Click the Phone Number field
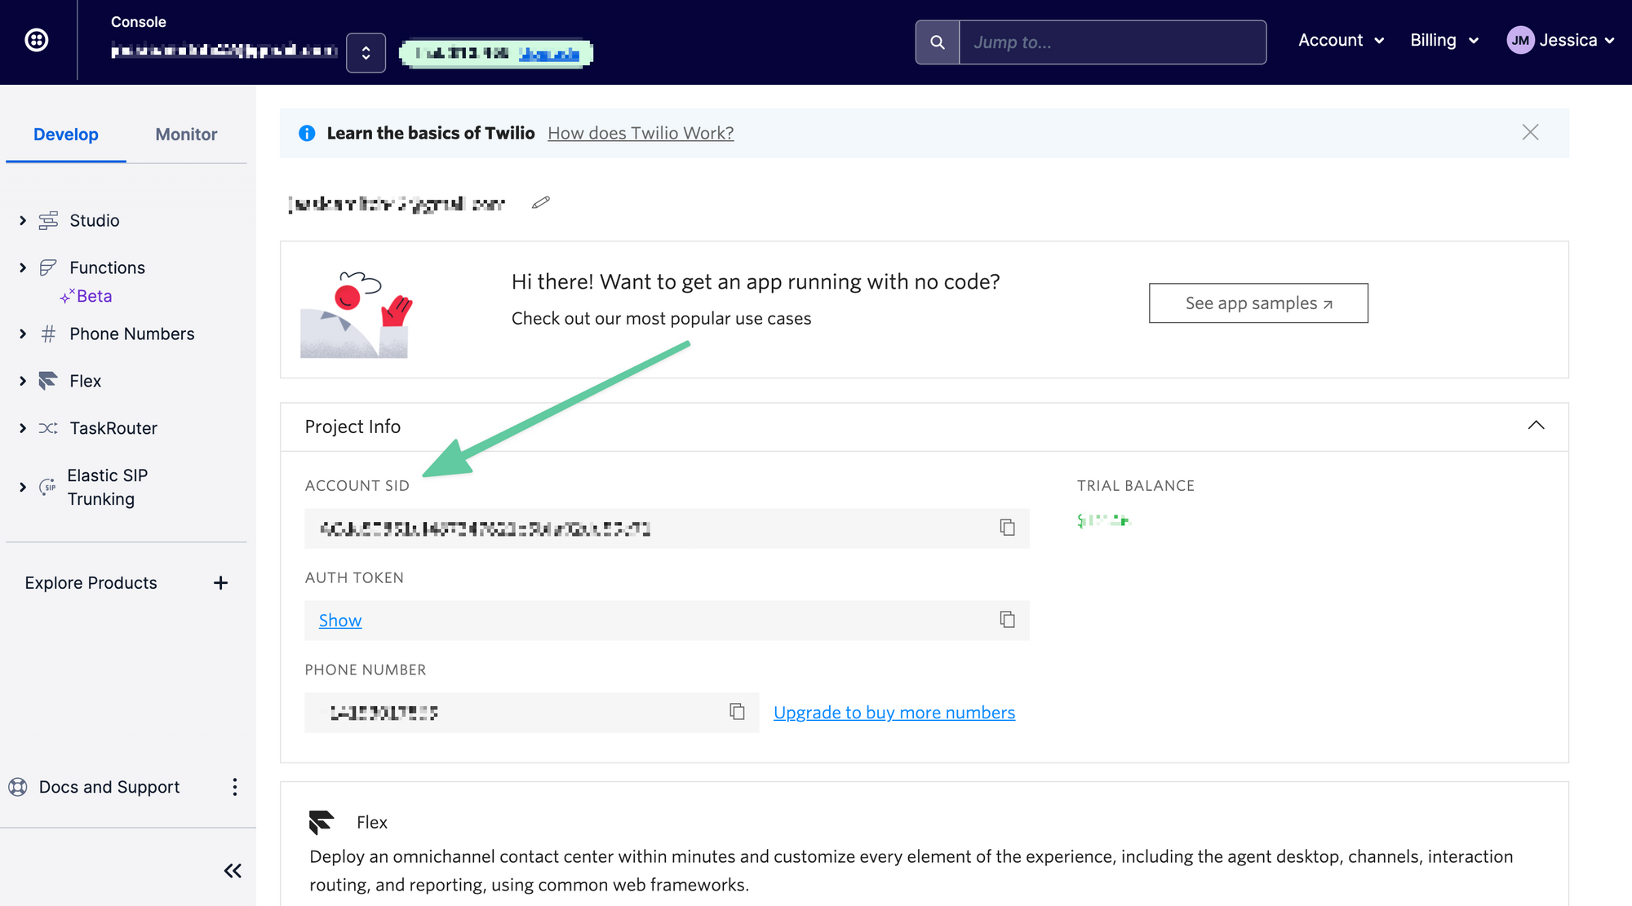1632x906 pixels. tap(531, 713)
